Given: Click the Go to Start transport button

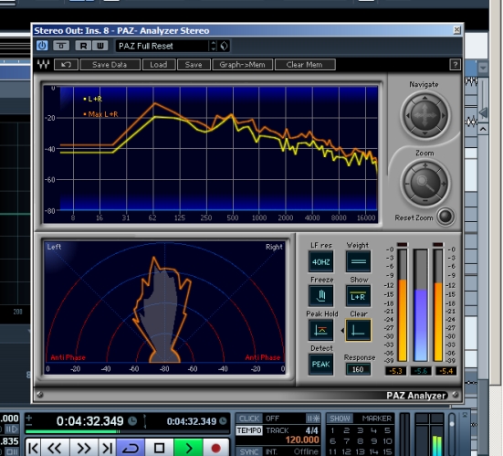Looking at the screenshot, I should click(34, 448).
